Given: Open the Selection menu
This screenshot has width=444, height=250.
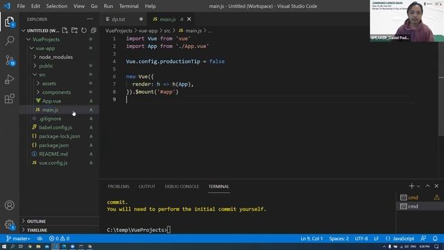Looking at the screenshot, I should (x=57, y=6).
